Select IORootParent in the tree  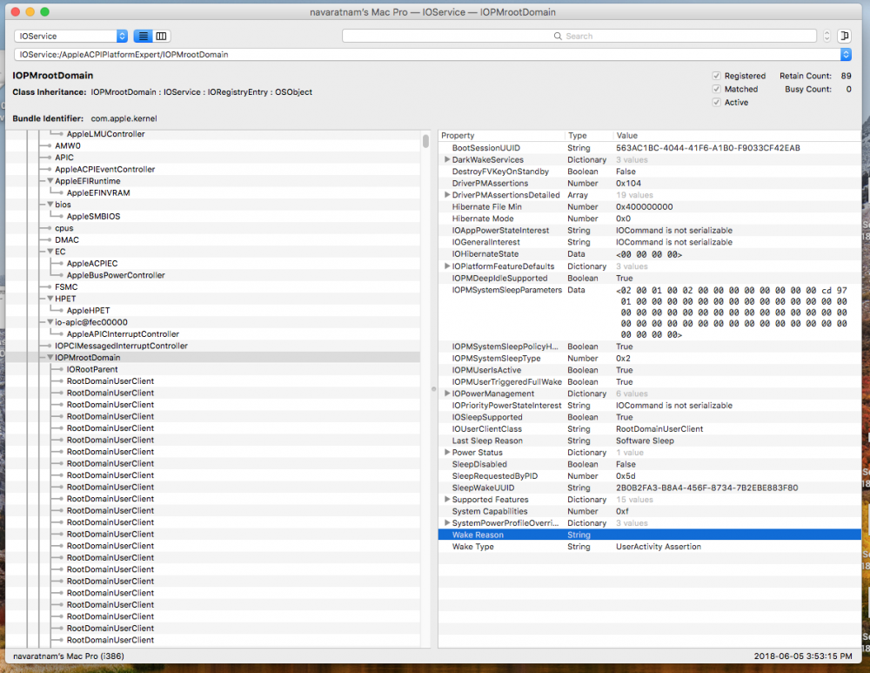point(92,369)
